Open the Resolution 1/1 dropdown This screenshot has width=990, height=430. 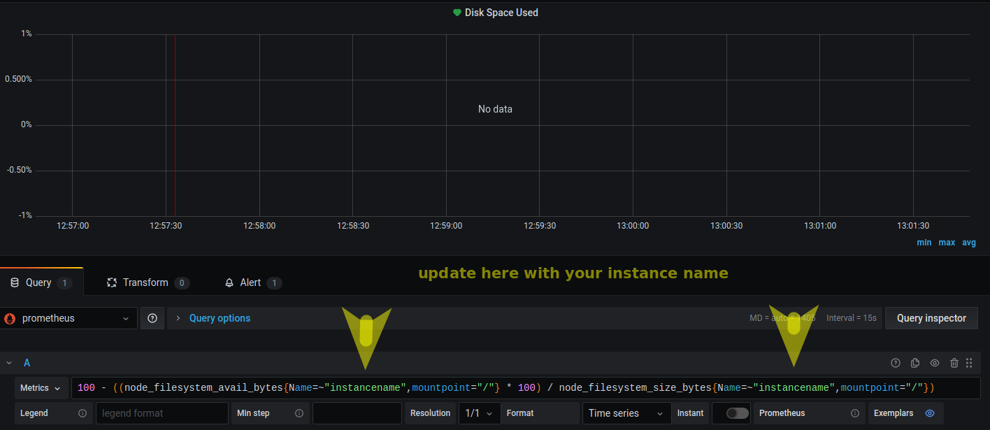(480, 413)
